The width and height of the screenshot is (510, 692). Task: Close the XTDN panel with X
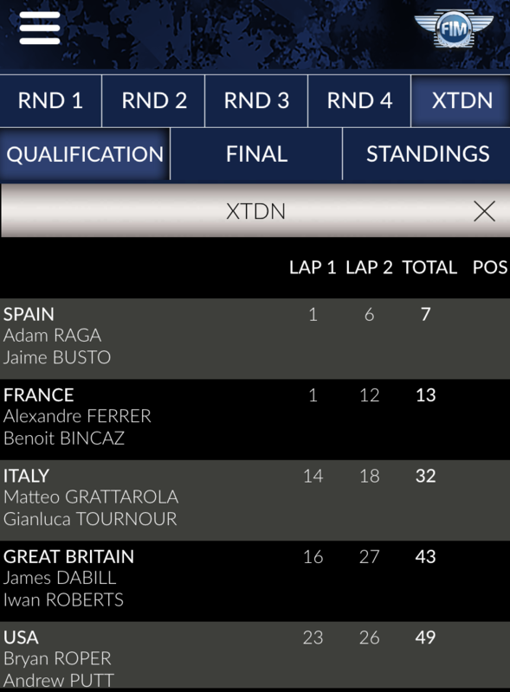pos(484,211)
